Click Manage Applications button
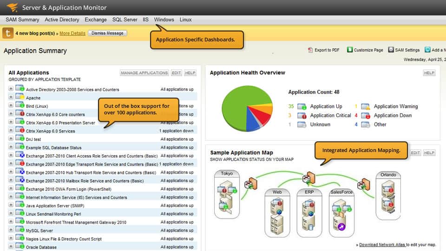The height and width of the screenshot is (251, 446). click(x=144, y=73)
